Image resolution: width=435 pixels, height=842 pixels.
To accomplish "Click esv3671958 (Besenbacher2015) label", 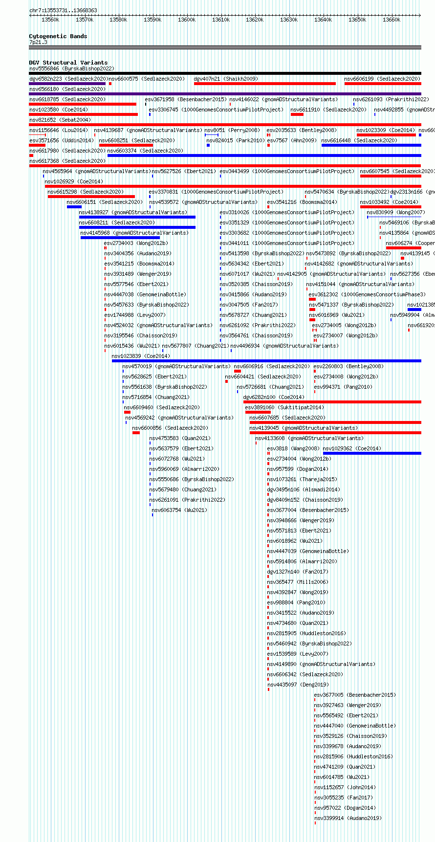I will pyautogui.click(x=185, y=99).
